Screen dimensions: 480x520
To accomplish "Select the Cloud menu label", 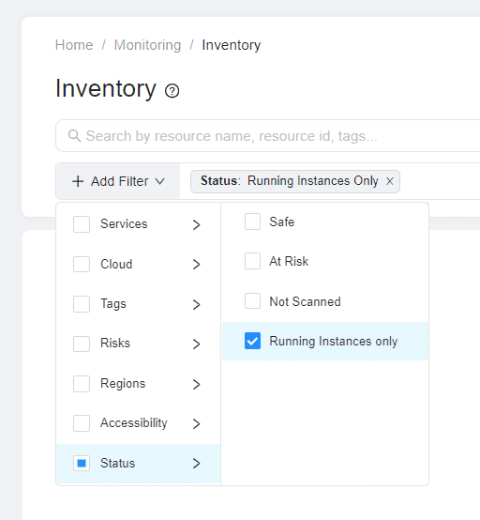I will click(x=116, y=264).
